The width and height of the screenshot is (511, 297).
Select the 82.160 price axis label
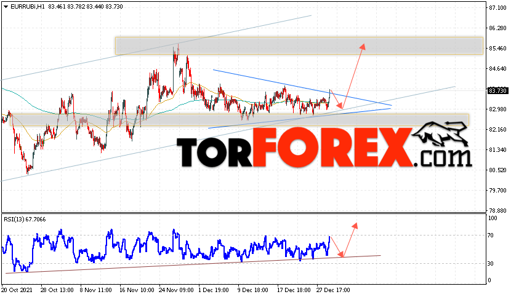tap(497, 130)
